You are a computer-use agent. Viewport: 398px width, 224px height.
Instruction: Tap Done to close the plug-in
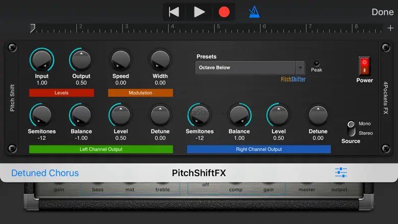click(x=382, y=12)
